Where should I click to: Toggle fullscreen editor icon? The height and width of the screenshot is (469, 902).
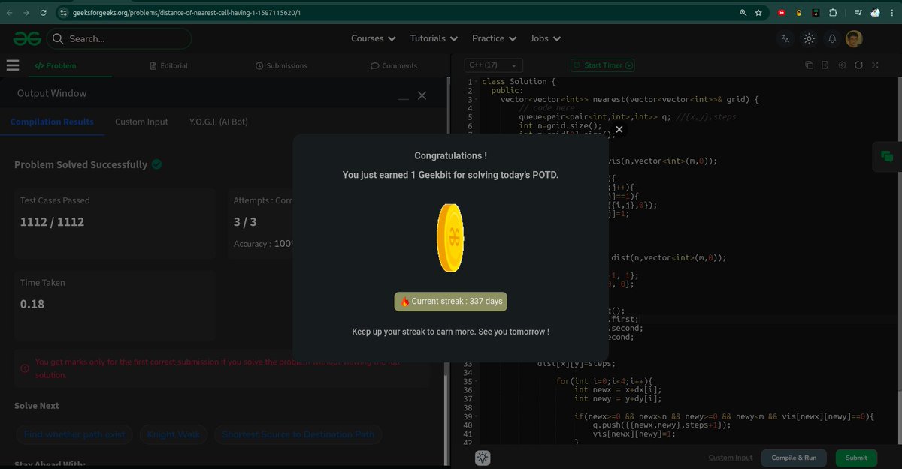point(875,65)
